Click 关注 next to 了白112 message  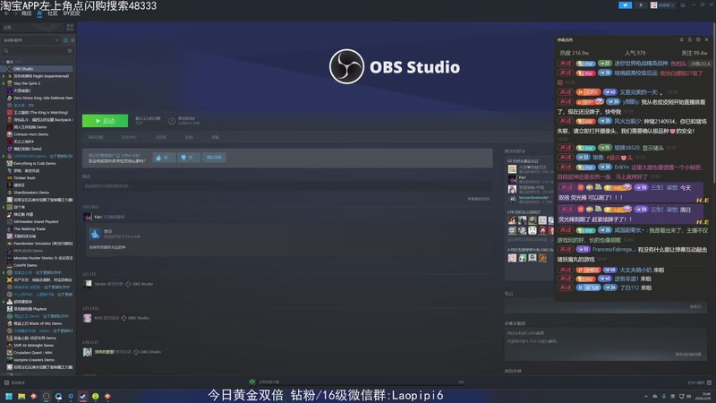[566, 287]
